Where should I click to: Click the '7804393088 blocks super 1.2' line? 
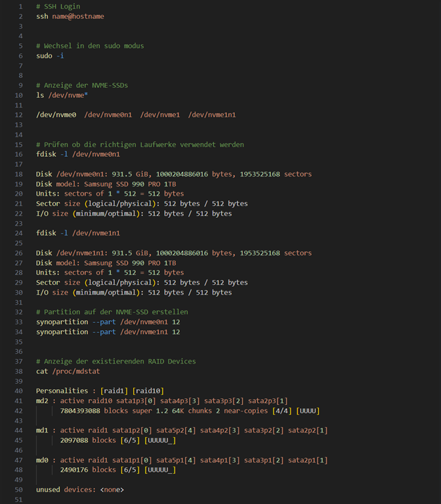tap(190, 410)
